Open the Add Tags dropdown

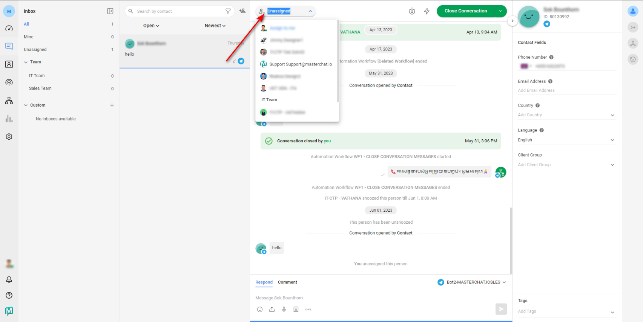coord(567,311)
